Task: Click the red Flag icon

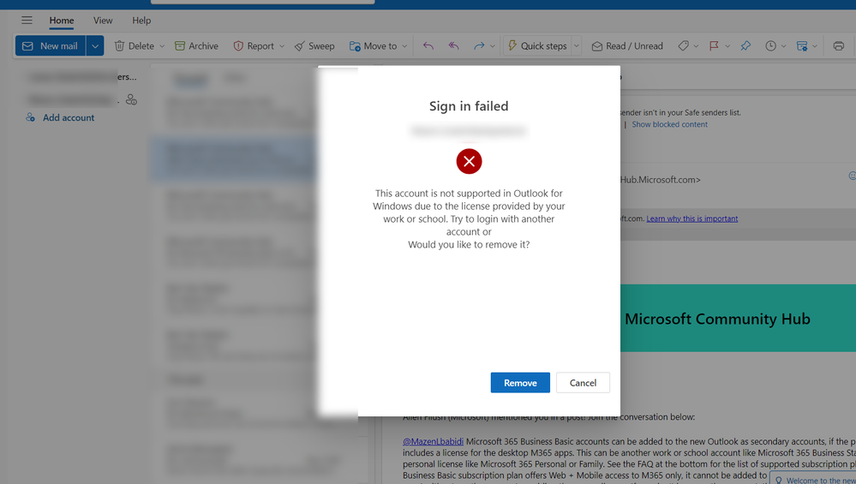Action: pyautogui.click(x=714, y=46)
